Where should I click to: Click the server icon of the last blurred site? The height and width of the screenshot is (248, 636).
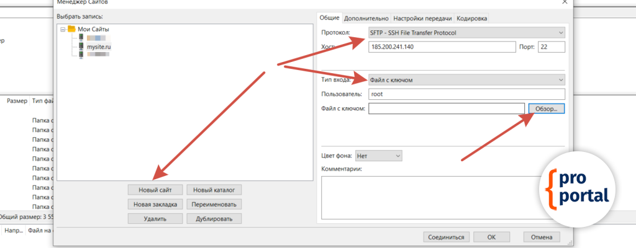click(80, 55)
